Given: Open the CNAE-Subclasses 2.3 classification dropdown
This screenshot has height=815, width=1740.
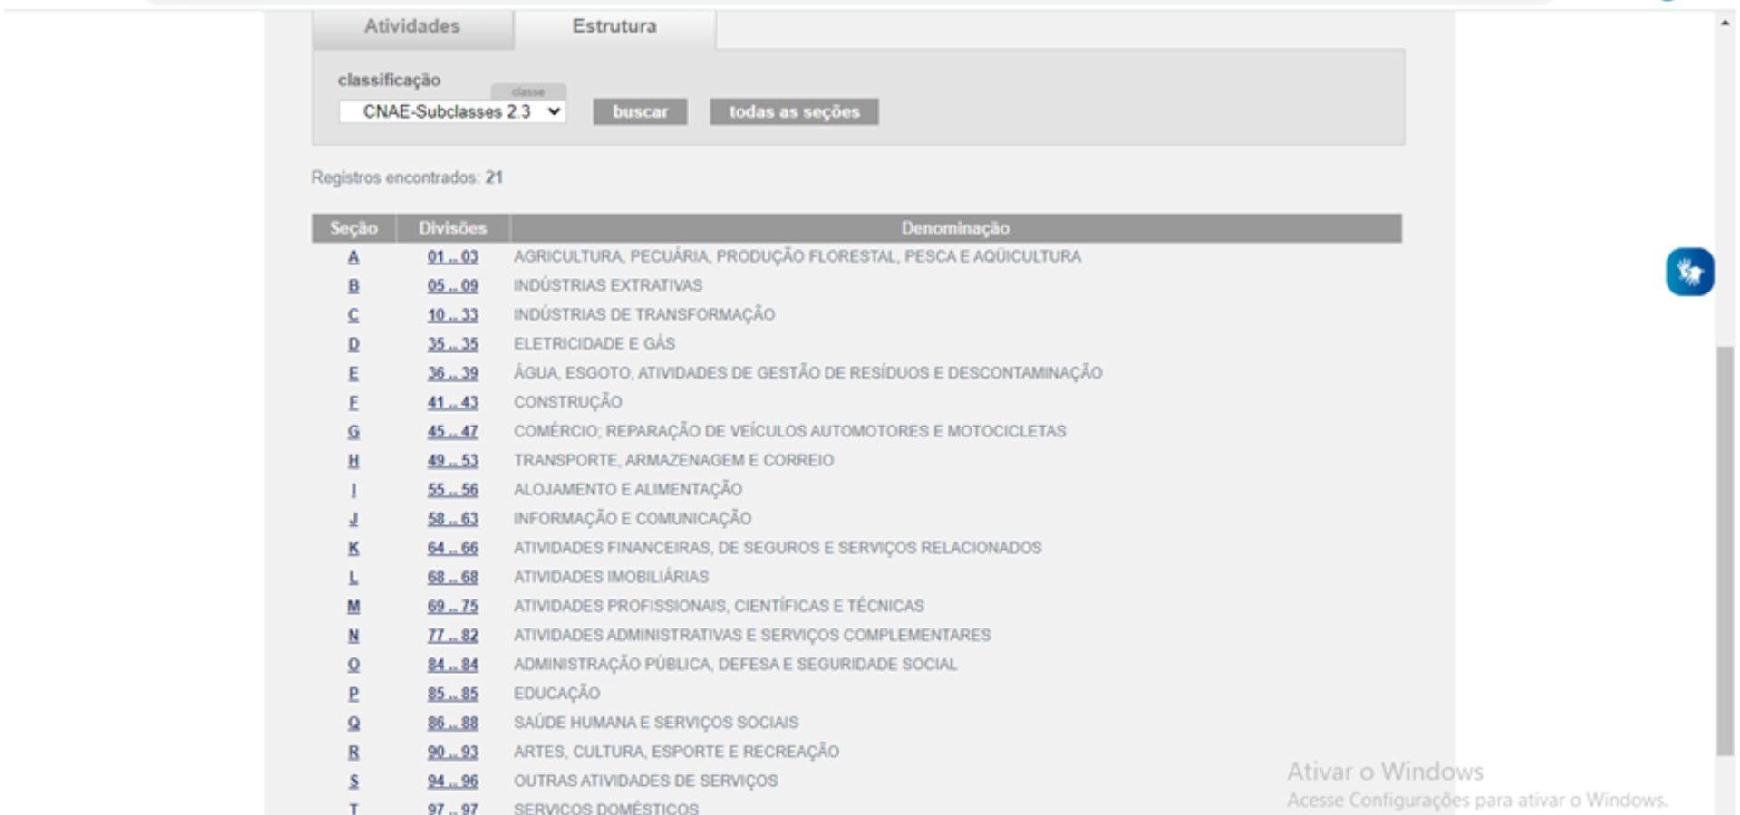Looking at the screenshot, I should click(452, 111).
